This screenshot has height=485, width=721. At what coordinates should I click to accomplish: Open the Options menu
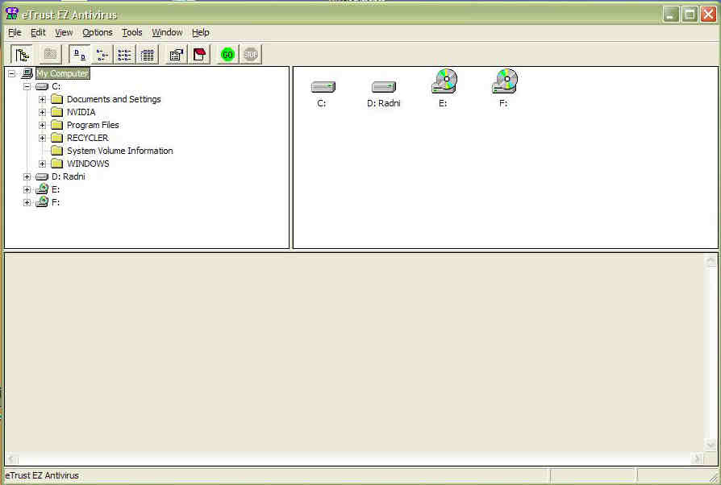[98, 32]
